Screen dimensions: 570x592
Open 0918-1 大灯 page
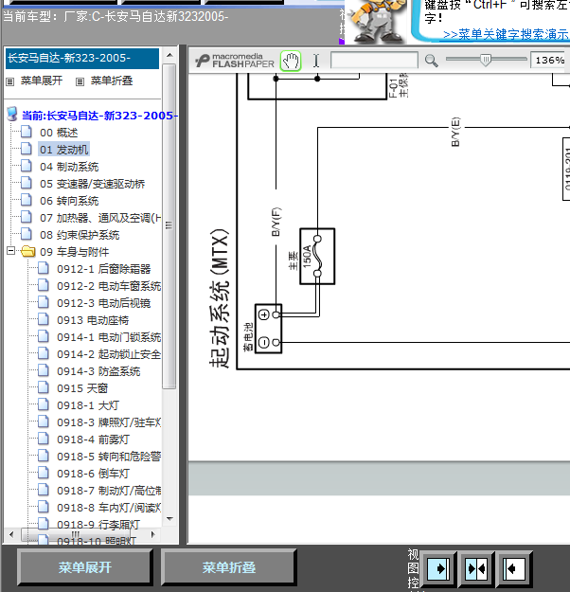click(88, 405)
